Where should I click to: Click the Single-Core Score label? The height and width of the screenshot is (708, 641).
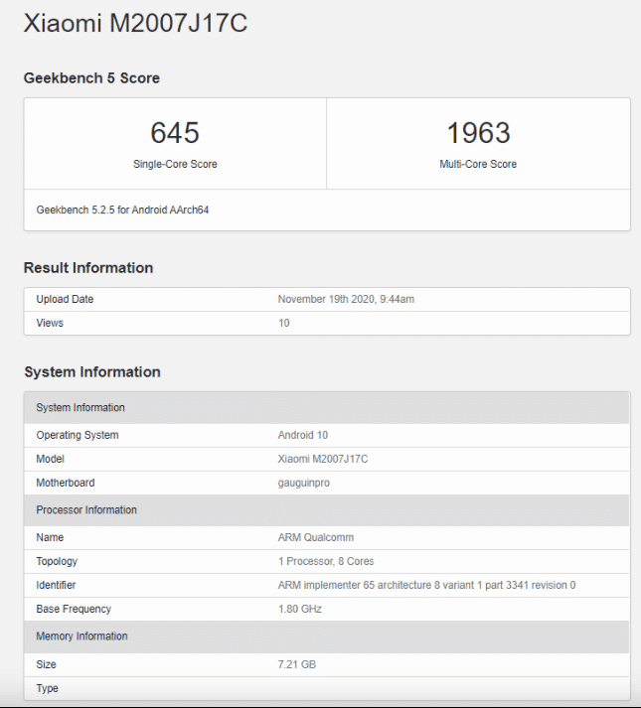[x=175, y=164]
